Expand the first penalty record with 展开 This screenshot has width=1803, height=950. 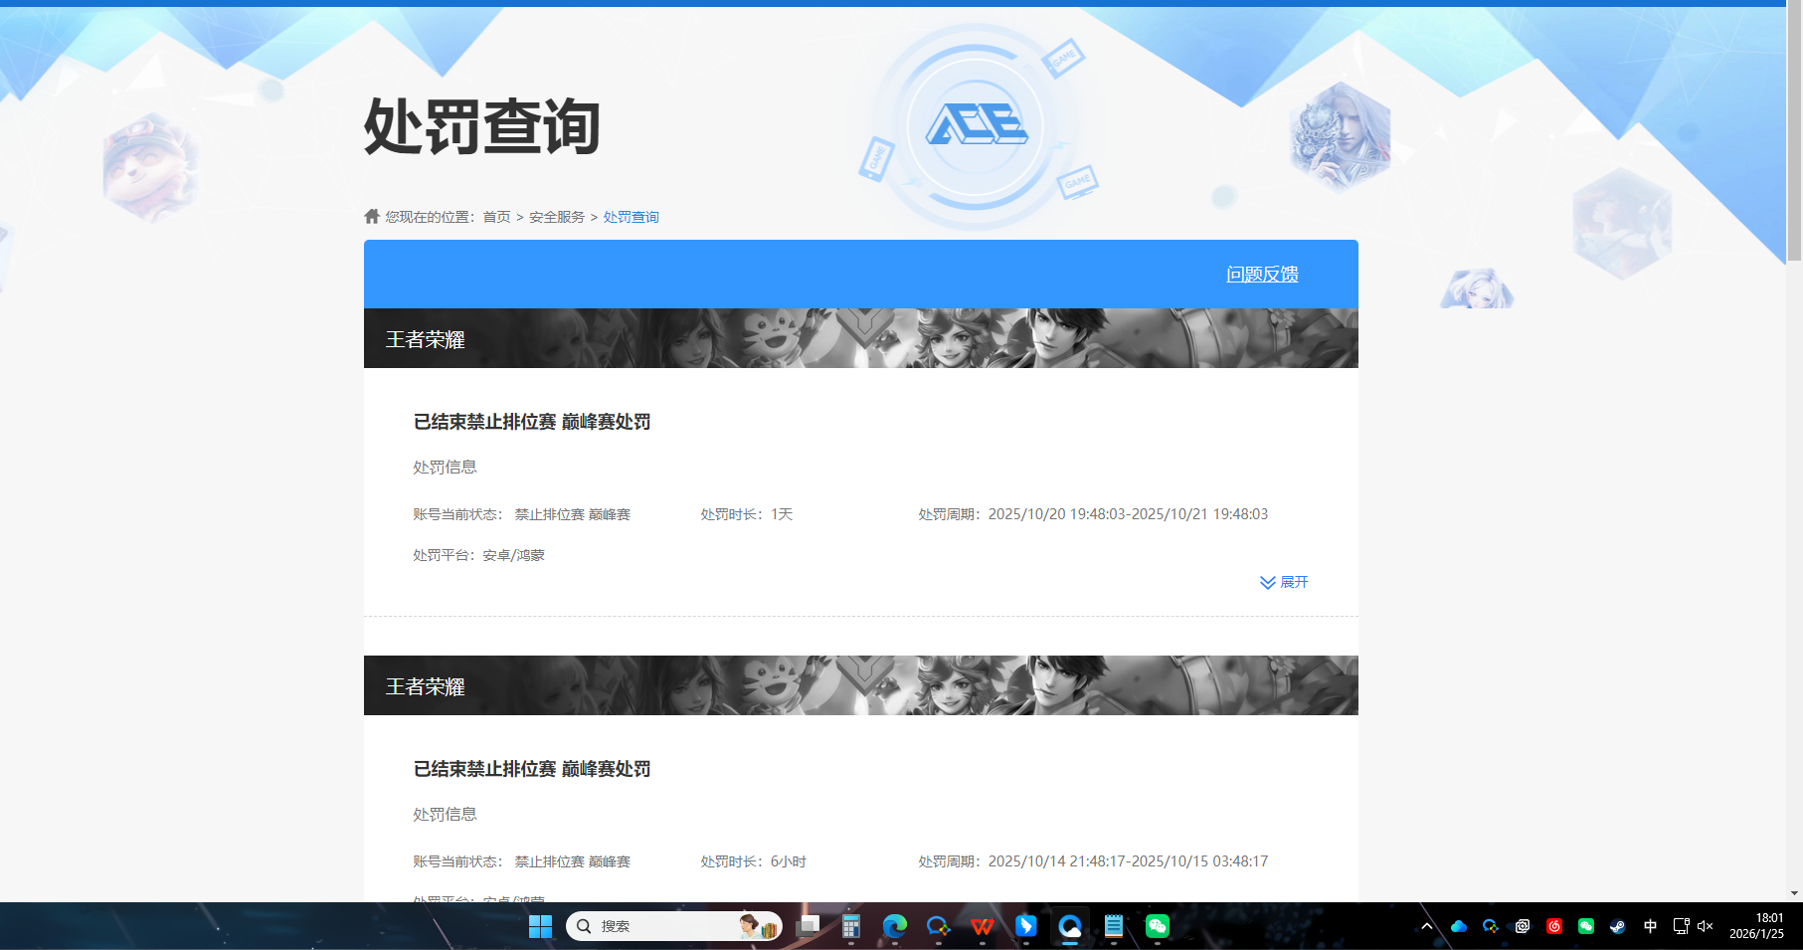[x=1284, y=583]
